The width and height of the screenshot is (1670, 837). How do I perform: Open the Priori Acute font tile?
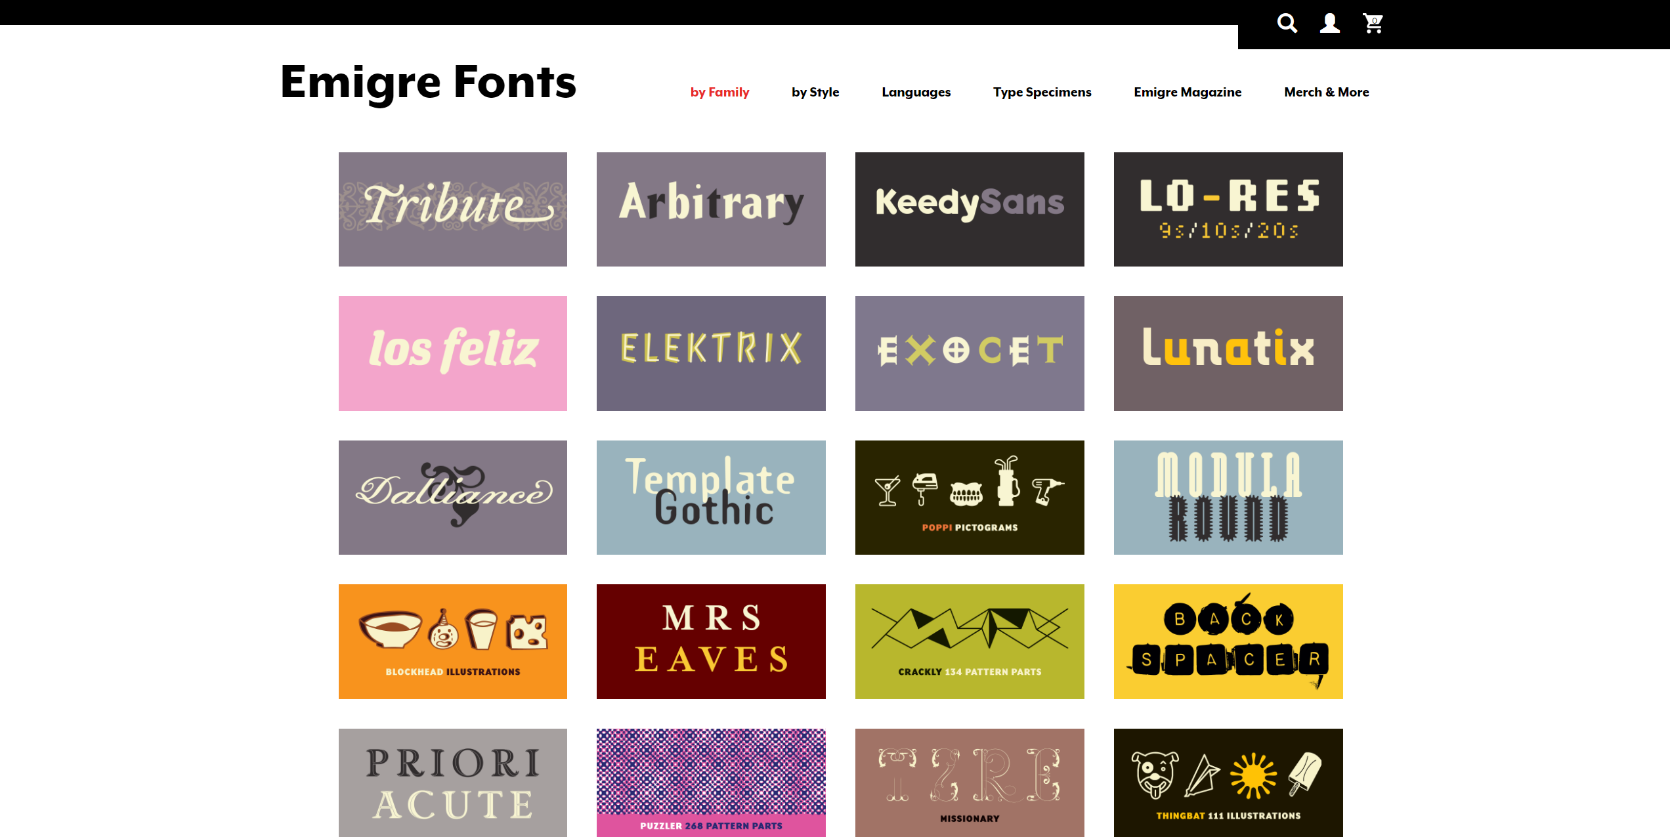pyautogui.click(x=453, y=783)
